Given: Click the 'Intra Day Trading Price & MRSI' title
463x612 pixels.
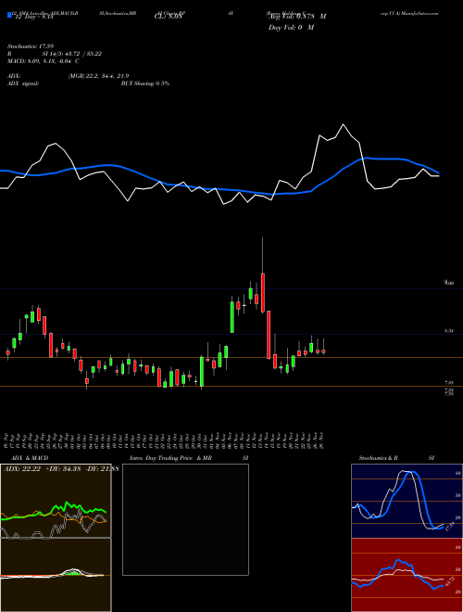Looking at the screenshot, I should click(189, 458).
